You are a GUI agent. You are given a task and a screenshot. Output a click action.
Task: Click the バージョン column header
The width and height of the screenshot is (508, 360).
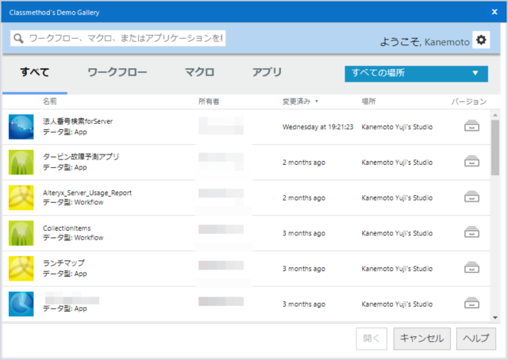click(469, 101)
